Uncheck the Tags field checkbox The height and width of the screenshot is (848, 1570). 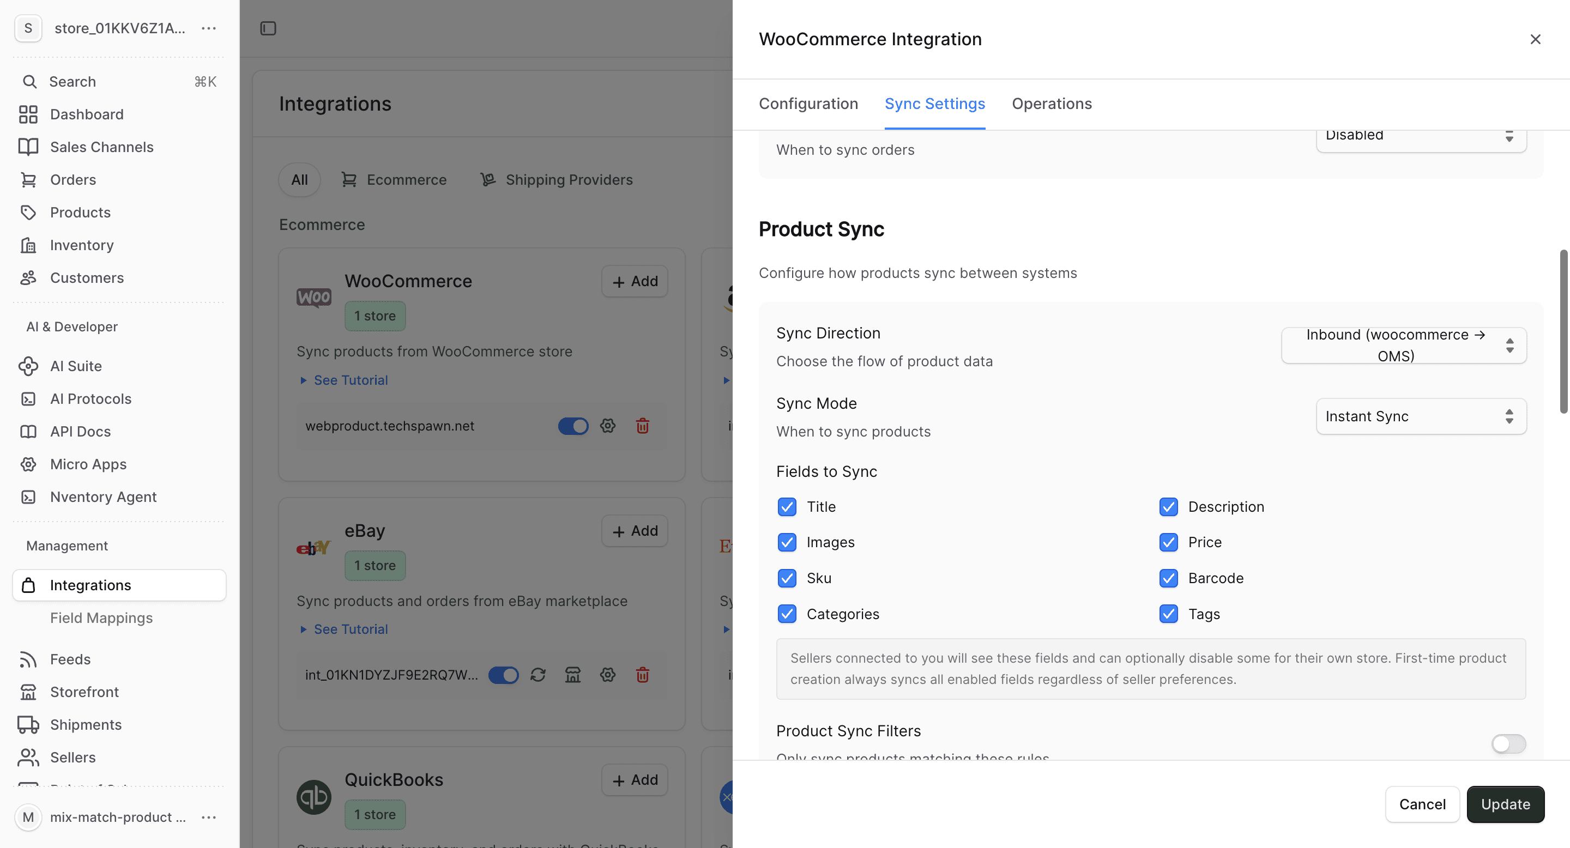point(1168,614)
